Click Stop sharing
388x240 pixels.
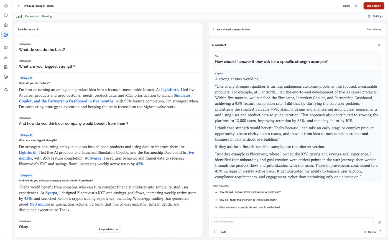pos(374,29)
